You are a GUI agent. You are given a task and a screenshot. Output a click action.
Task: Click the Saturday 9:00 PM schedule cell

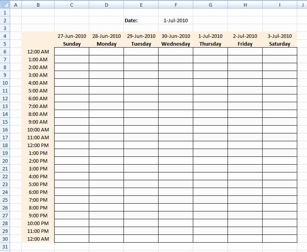[x=280, y=215]
